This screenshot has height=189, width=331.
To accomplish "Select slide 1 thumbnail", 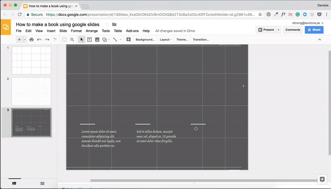I will (31, 60).
